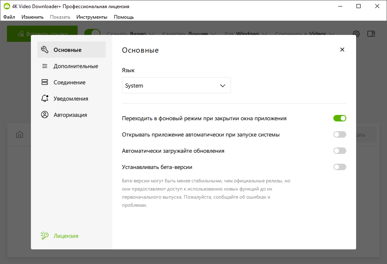Close the settings dialog with the X

click(x=342, y=50)
